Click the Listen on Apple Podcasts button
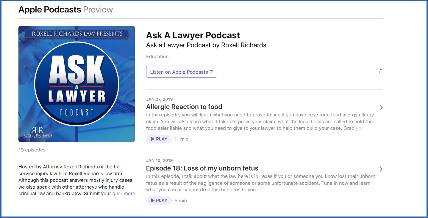428x218 pixels. pyautogui.click(x=182, y=72)
